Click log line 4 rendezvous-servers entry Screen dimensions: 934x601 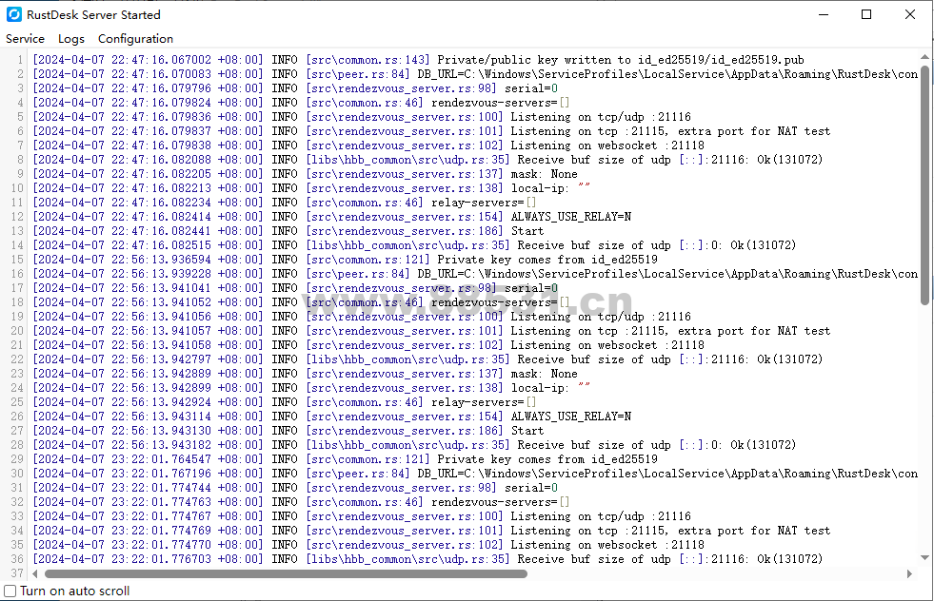302,103
